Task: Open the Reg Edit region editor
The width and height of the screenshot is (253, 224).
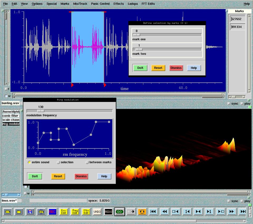Action: [x=75, y=212]
